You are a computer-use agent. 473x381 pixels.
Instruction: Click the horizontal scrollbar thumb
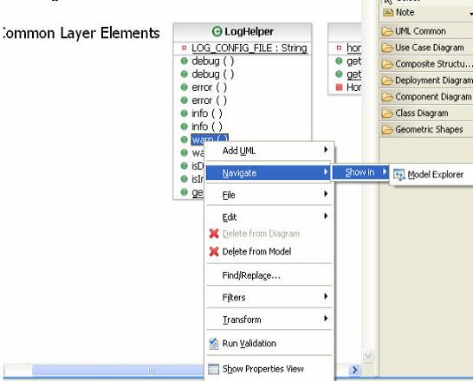pyautogui.click(x=118, y=370)
